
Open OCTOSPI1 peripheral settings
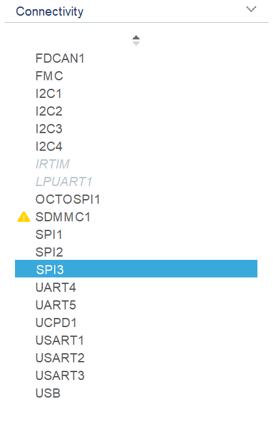tap(68, 199)
